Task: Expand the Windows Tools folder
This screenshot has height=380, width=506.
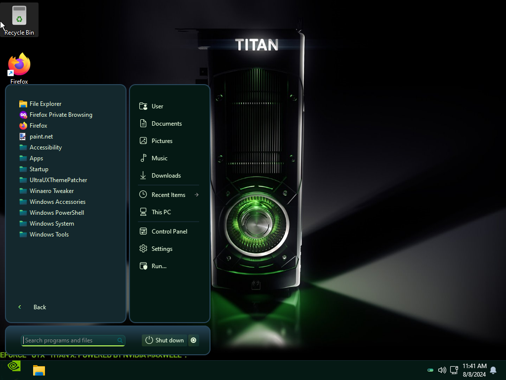Action: 44,234
